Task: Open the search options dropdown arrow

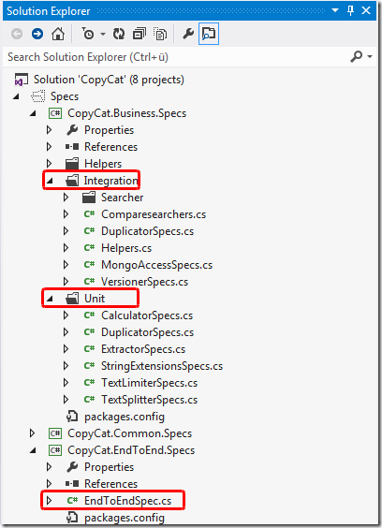Action: pos(370,56)
